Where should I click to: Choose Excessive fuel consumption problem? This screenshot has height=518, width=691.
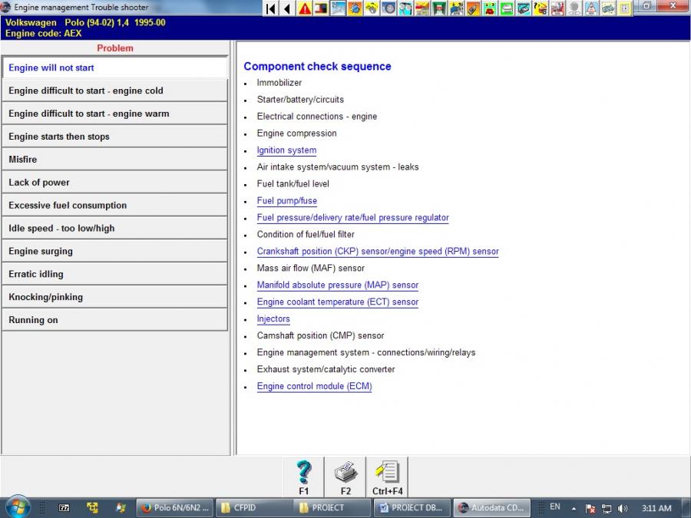114,206
